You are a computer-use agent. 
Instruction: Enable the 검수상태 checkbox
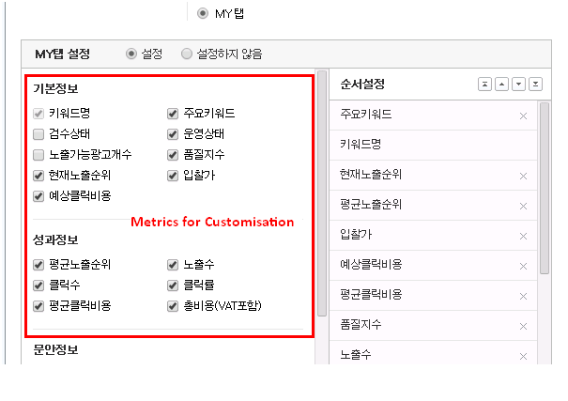tap(38, 134)
